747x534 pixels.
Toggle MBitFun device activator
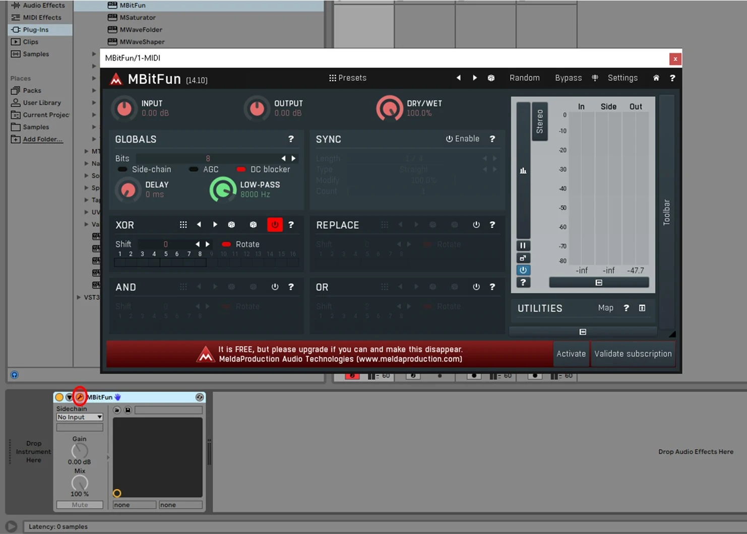tap(59, 397)
